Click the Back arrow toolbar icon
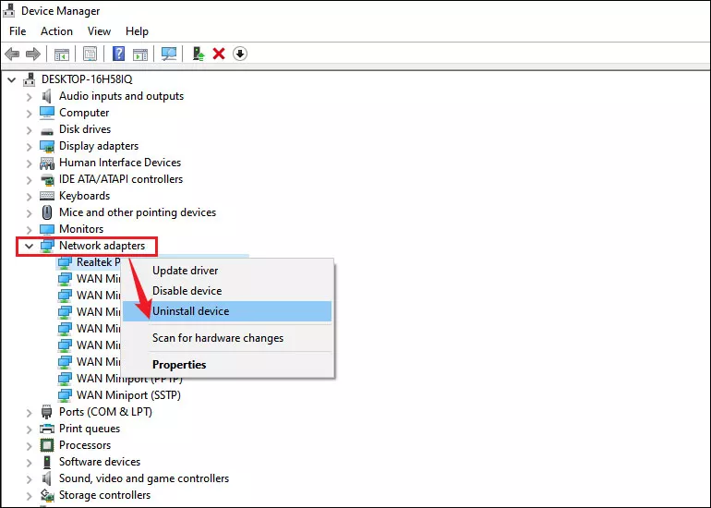Screen dimensions: 711x508 click(12, 54)
